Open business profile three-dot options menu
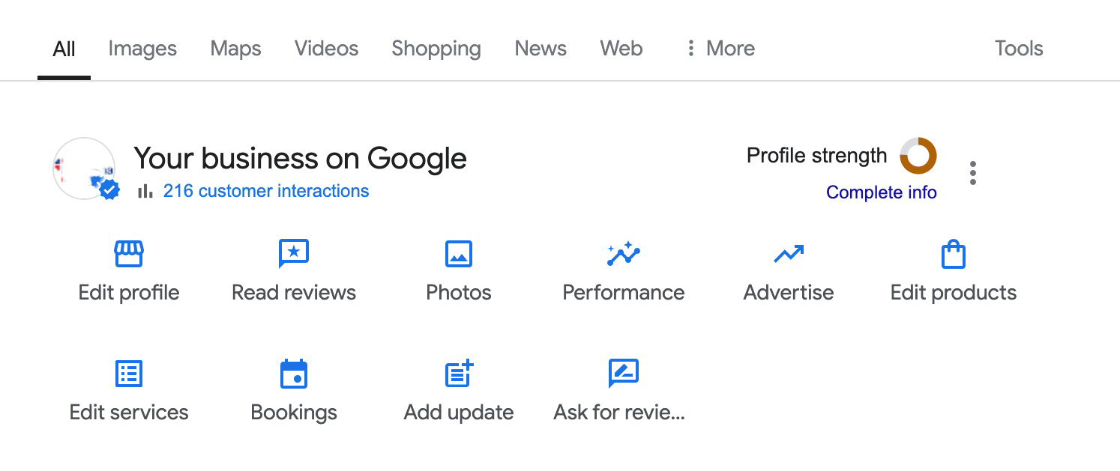Screen dimensions: 1120x471 tap(973, 173)
